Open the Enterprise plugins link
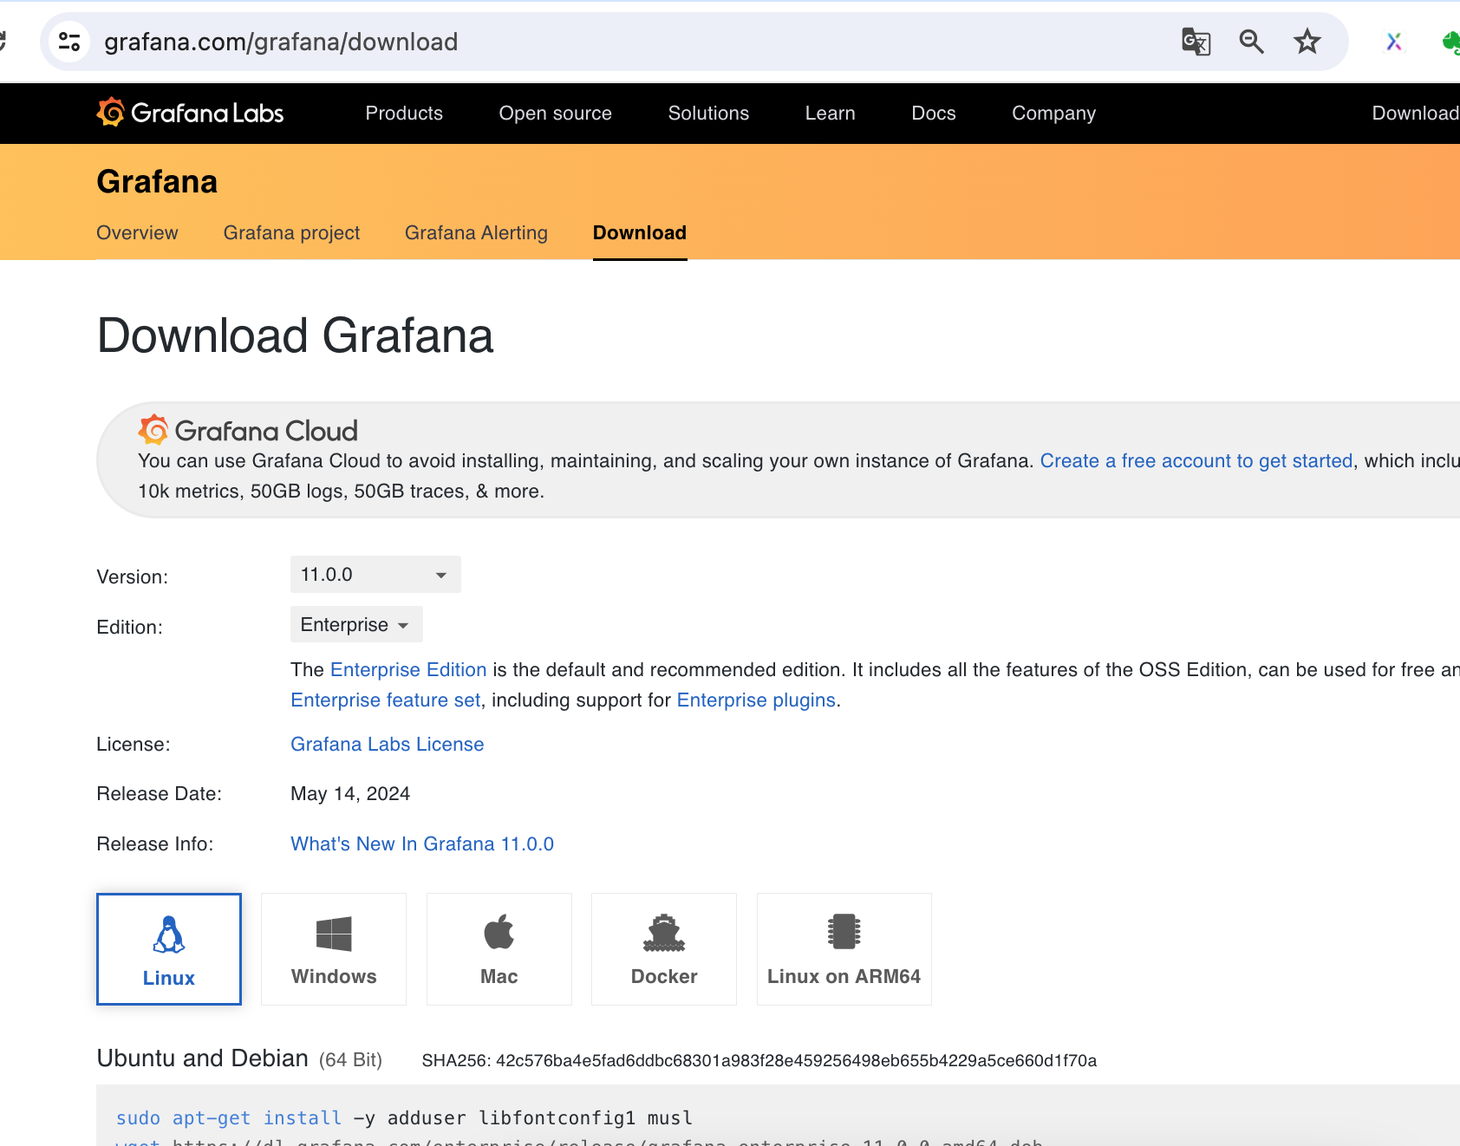 click(x=756, y=700)
